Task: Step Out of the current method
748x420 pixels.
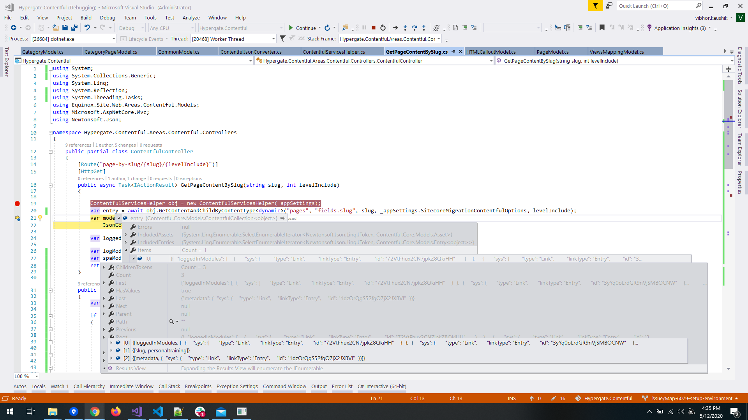Action: 423,28
